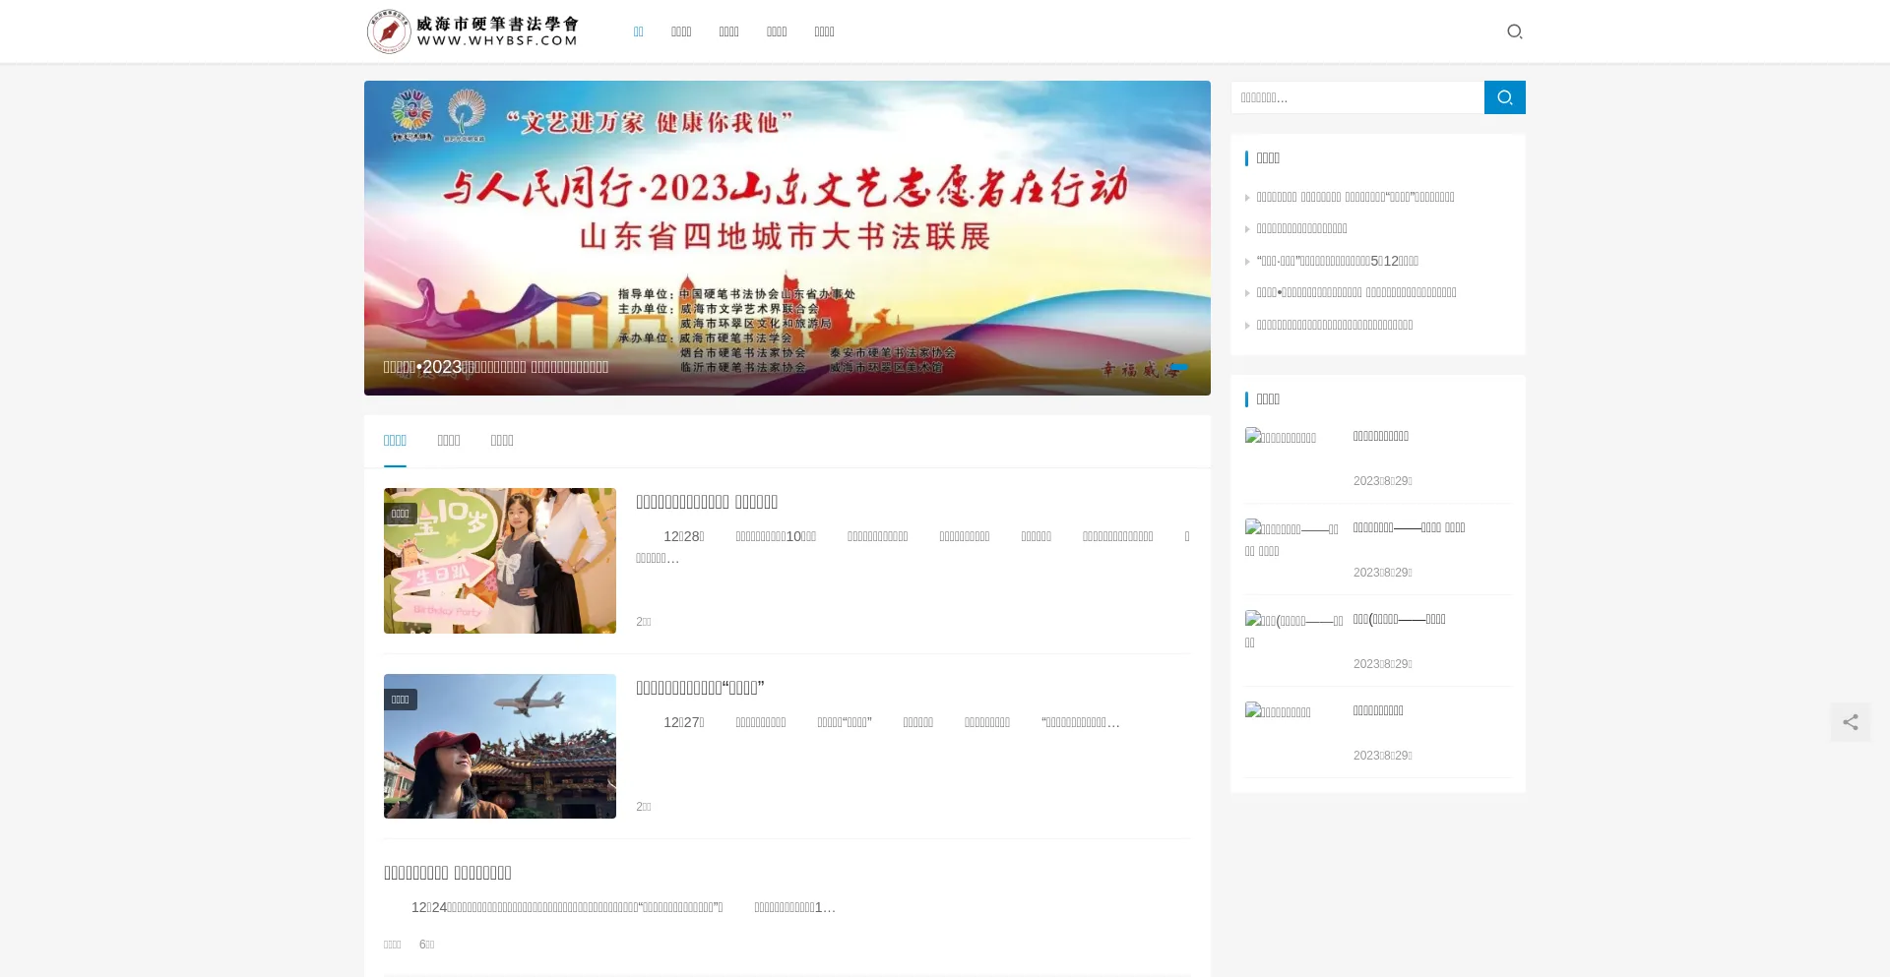Select the blue highlighted item in top navigation
1890x977 pixels.
638,31
